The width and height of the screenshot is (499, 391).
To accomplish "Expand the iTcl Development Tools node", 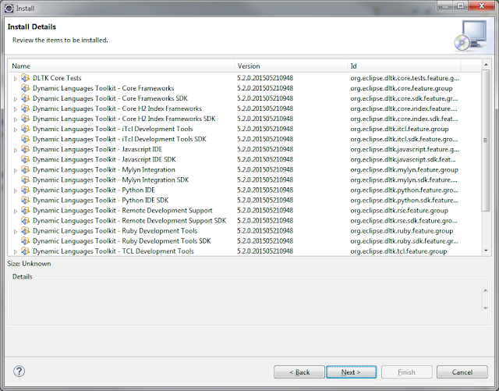I will click(16, 130).
